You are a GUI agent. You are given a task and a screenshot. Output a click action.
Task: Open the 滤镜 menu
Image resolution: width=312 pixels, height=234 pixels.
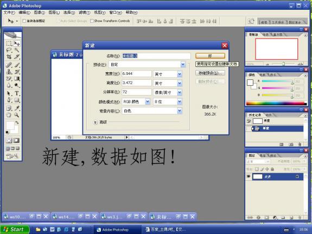pyautogui.click(x=84, y=12)
